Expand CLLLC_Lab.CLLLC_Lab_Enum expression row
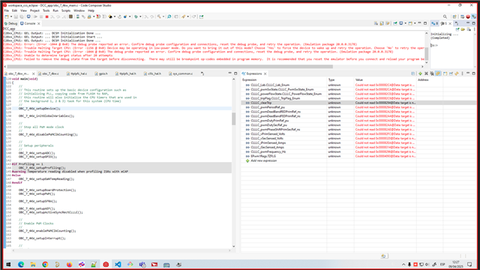 (247, 85)
